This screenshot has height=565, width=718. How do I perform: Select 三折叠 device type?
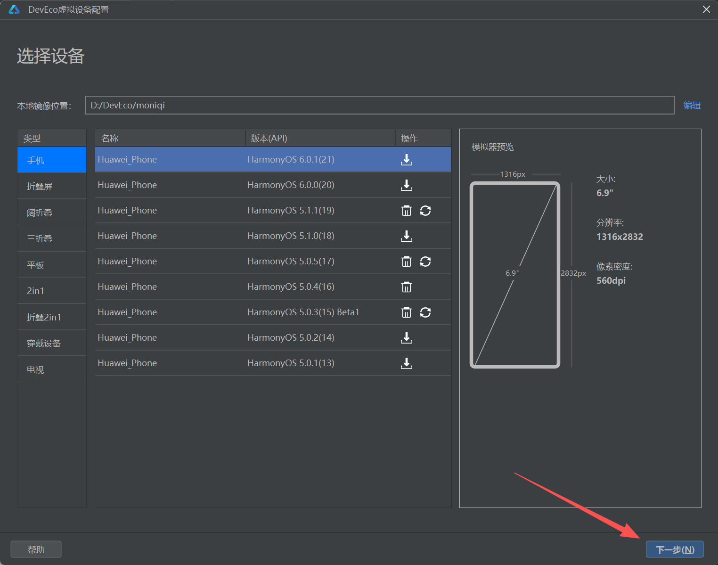click(52, 238)
